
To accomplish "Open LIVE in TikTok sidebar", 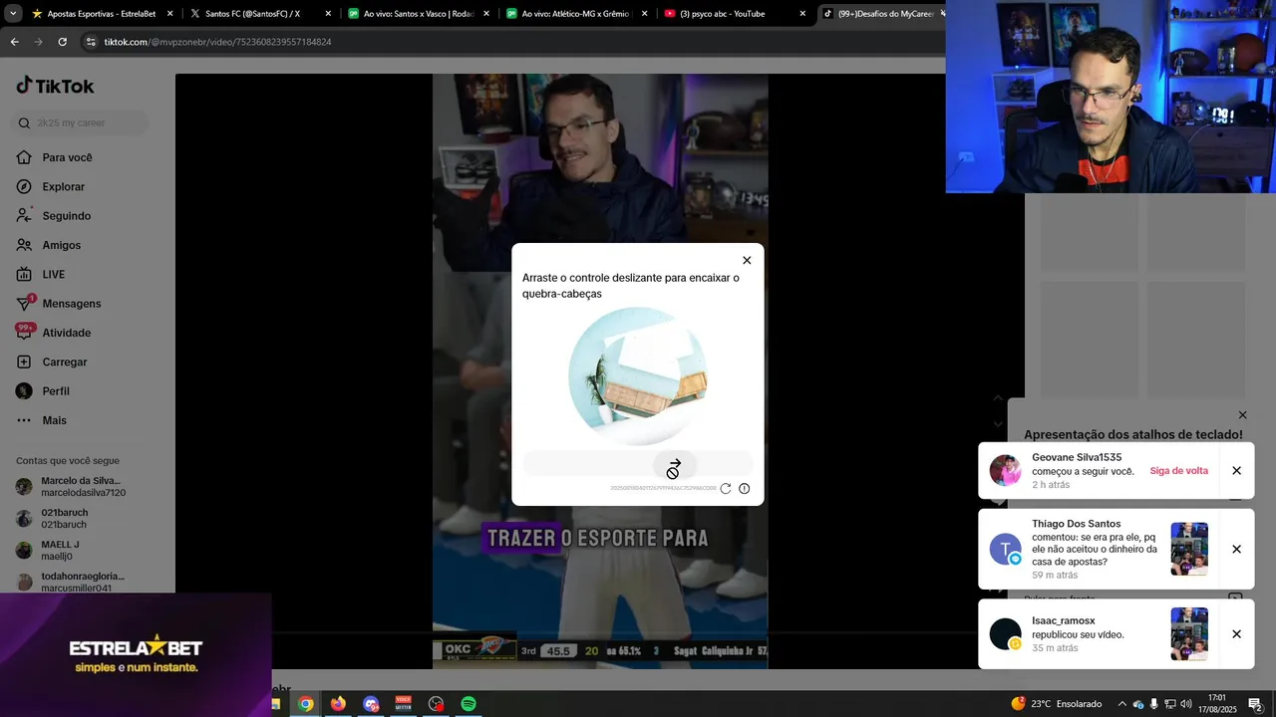I will tap(41, 275).
